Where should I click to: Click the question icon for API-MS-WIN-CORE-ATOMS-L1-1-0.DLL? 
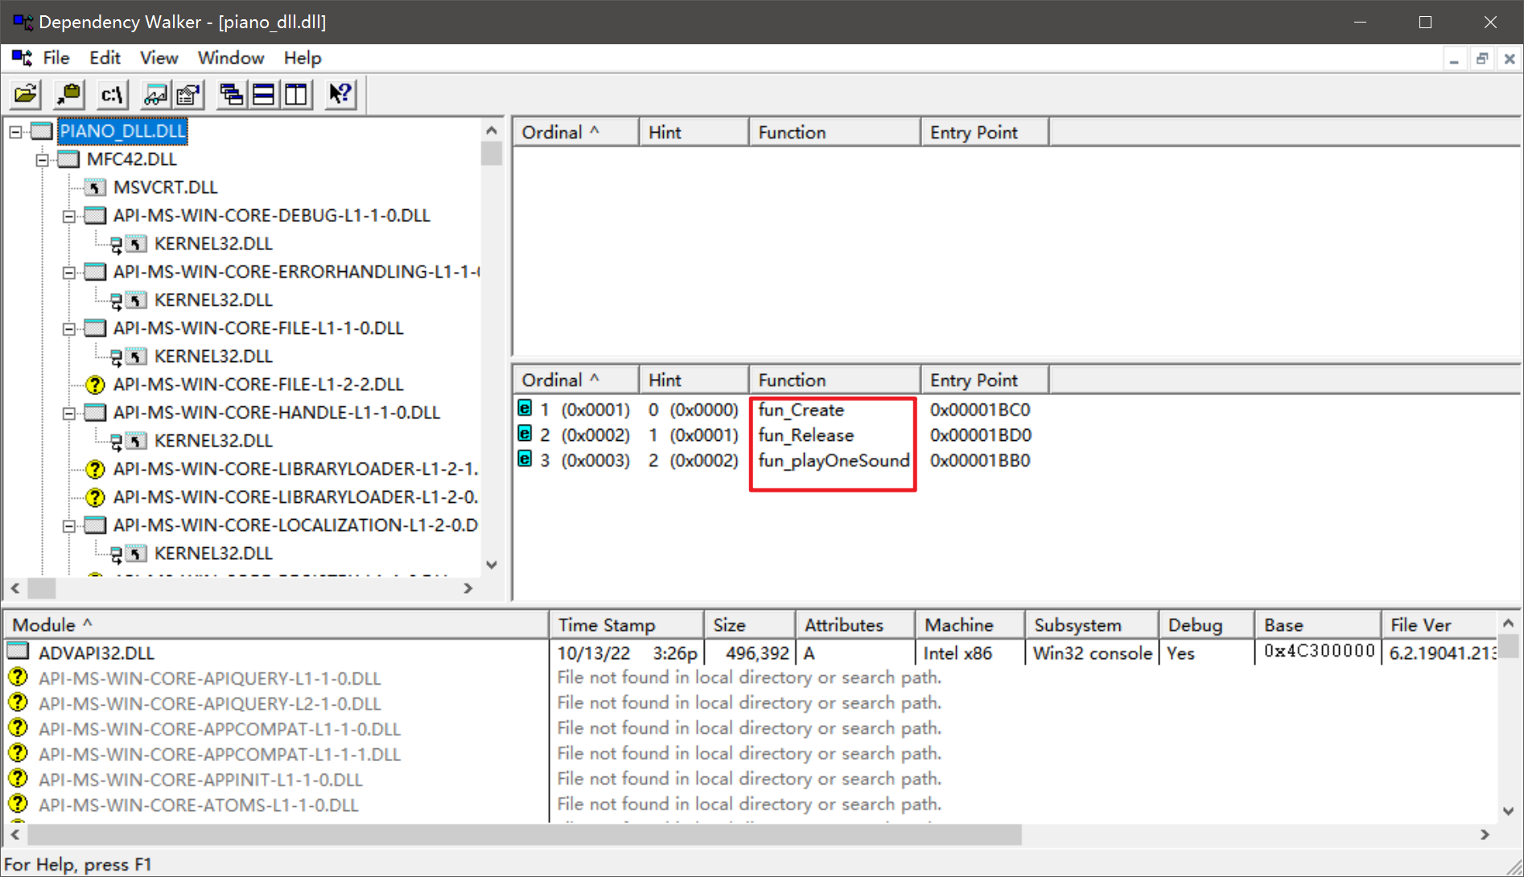(x=18, y=804)
